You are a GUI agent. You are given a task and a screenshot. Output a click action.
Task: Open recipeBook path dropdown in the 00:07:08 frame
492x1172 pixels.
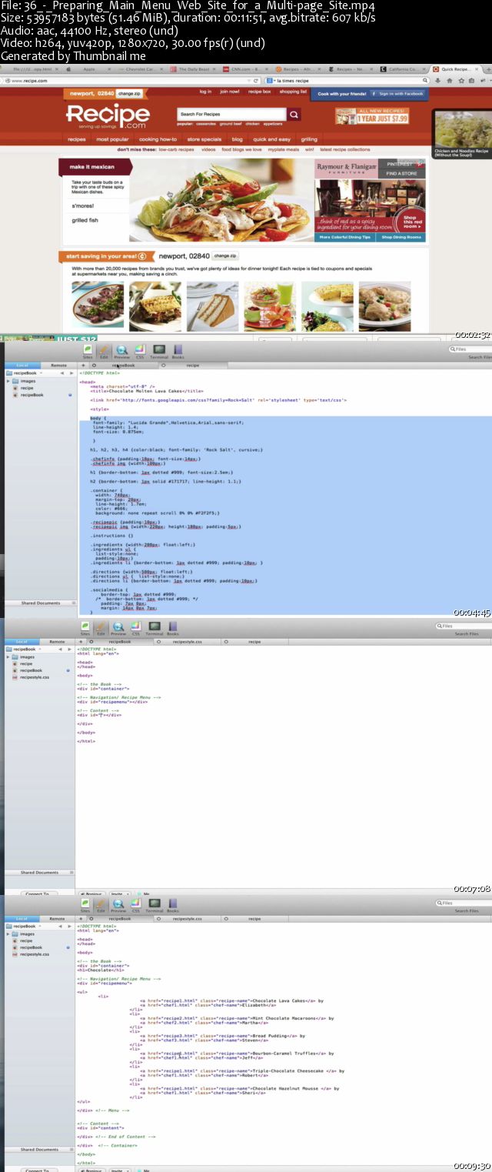(25, 649)
